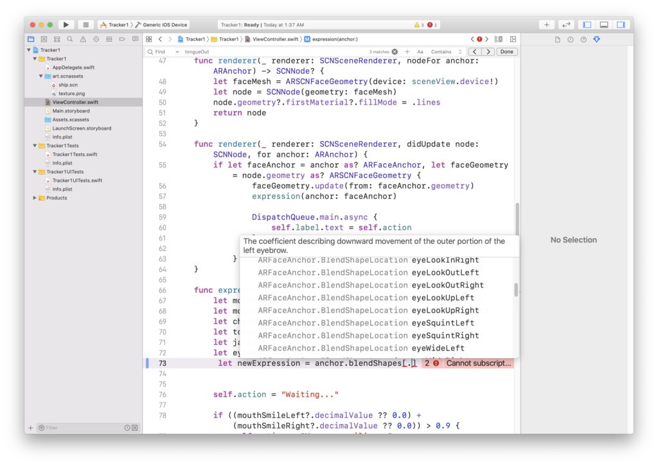This screenshot has height=466, width=658.
Task: Toggle the bottom Debug area visibility
Action: pos(603,24)
